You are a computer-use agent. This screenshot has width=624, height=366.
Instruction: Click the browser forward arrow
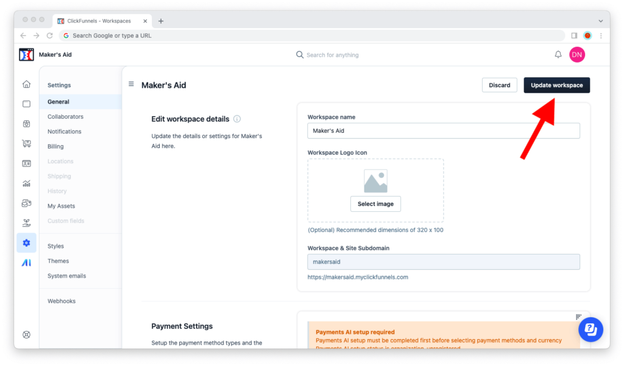(37, 35)
